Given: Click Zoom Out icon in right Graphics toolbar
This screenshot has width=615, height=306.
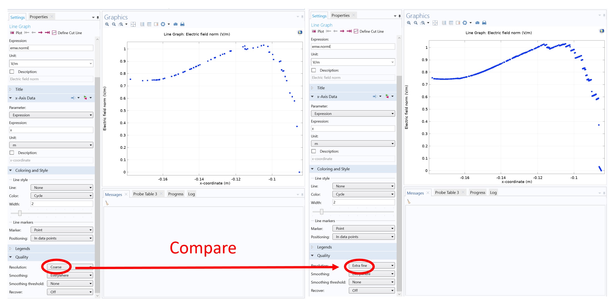Looking at the screenshot, I should [x=416, y=23].
